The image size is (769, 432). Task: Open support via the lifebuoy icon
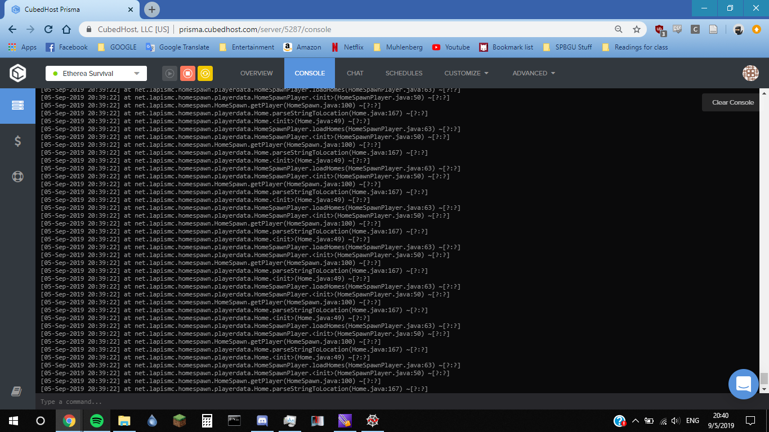(x=17, y=176)
